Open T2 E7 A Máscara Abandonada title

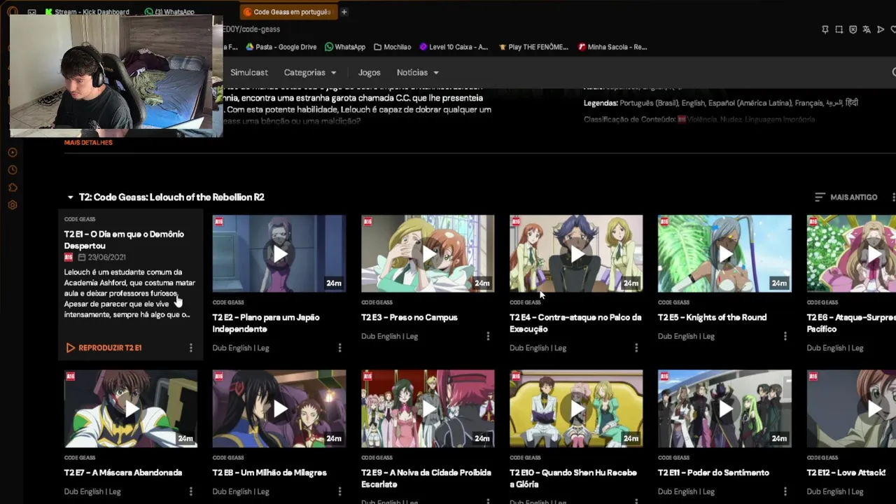click(123, 473)
